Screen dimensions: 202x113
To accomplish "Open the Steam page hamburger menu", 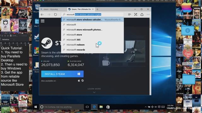I will coord(43,21).
